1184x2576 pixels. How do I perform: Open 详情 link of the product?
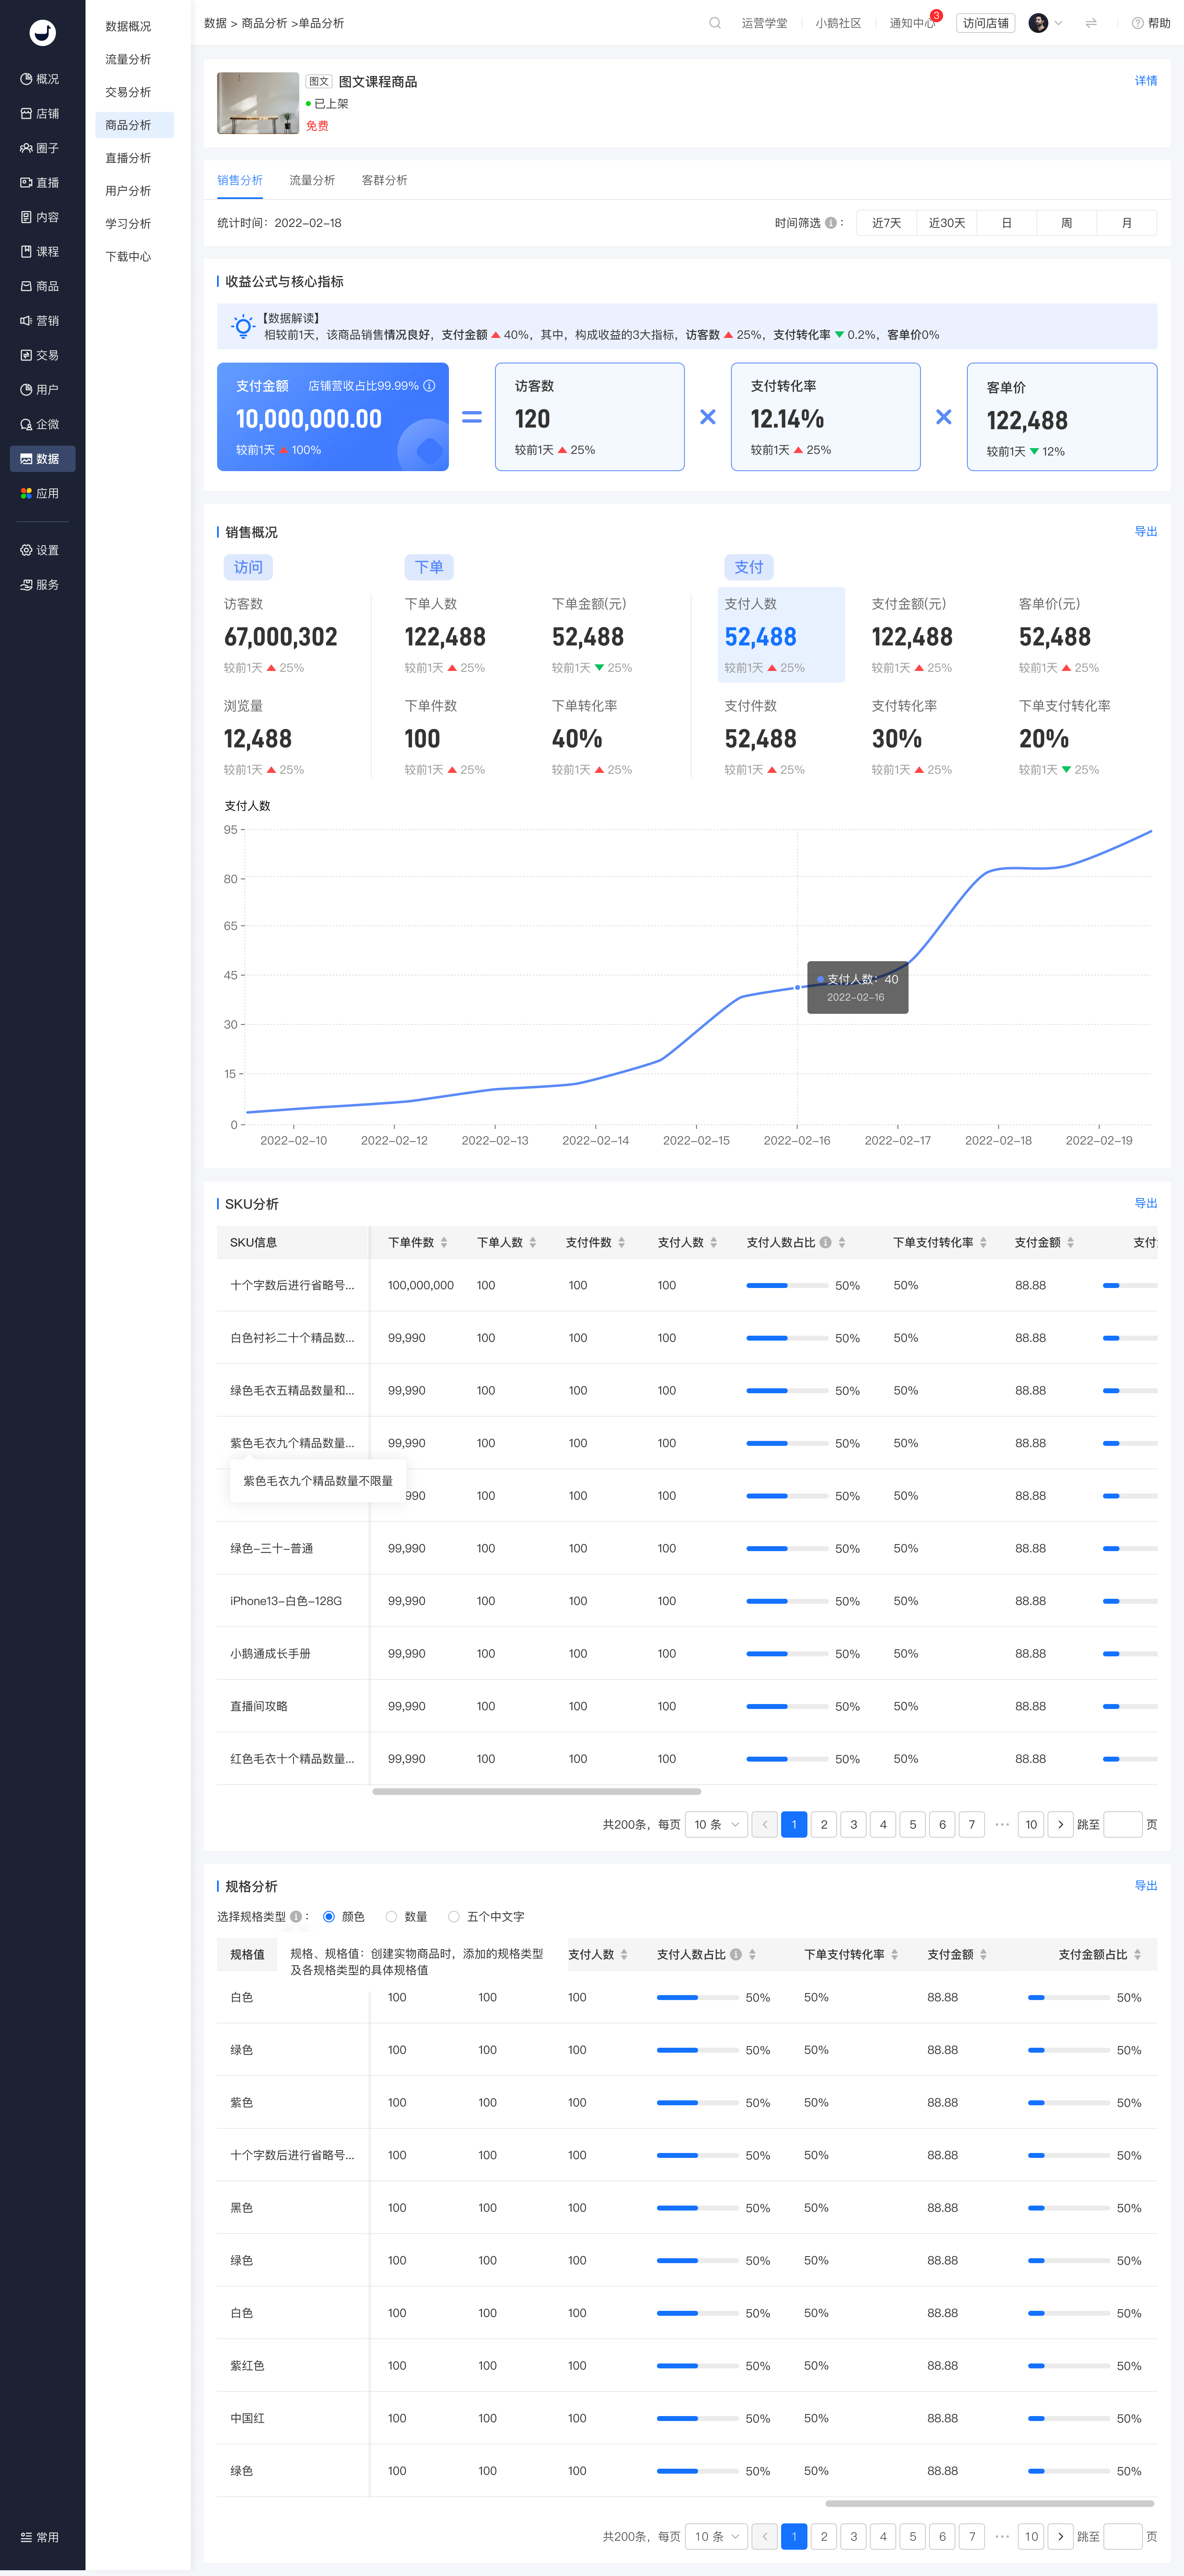[1146, 81]
